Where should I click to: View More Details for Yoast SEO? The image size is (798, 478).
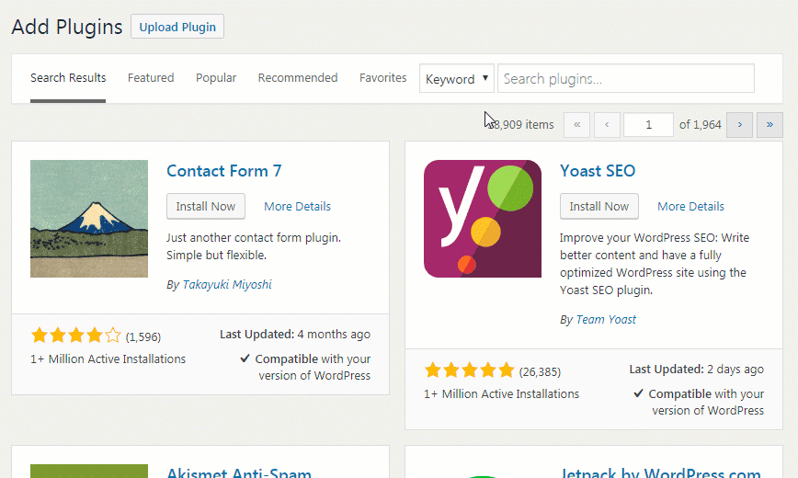[x=690, y=206]
